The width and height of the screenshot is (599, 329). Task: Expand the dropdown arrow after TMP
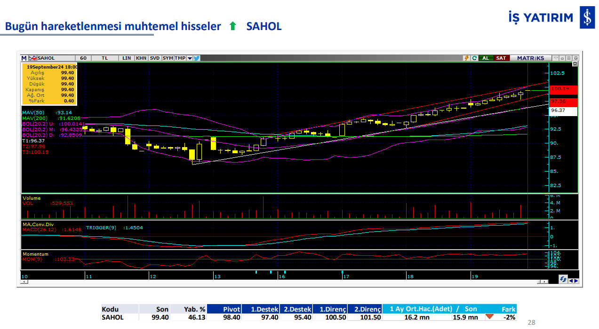(x=190, y=58)
